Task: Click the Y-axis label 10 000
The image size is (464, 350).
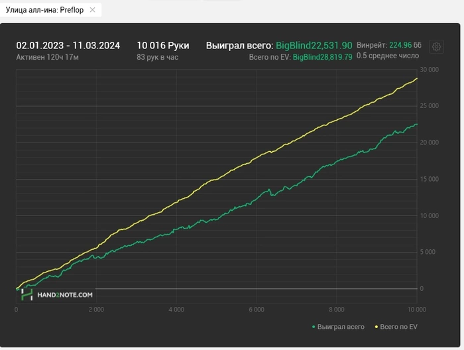Action: tap(429, 215)
